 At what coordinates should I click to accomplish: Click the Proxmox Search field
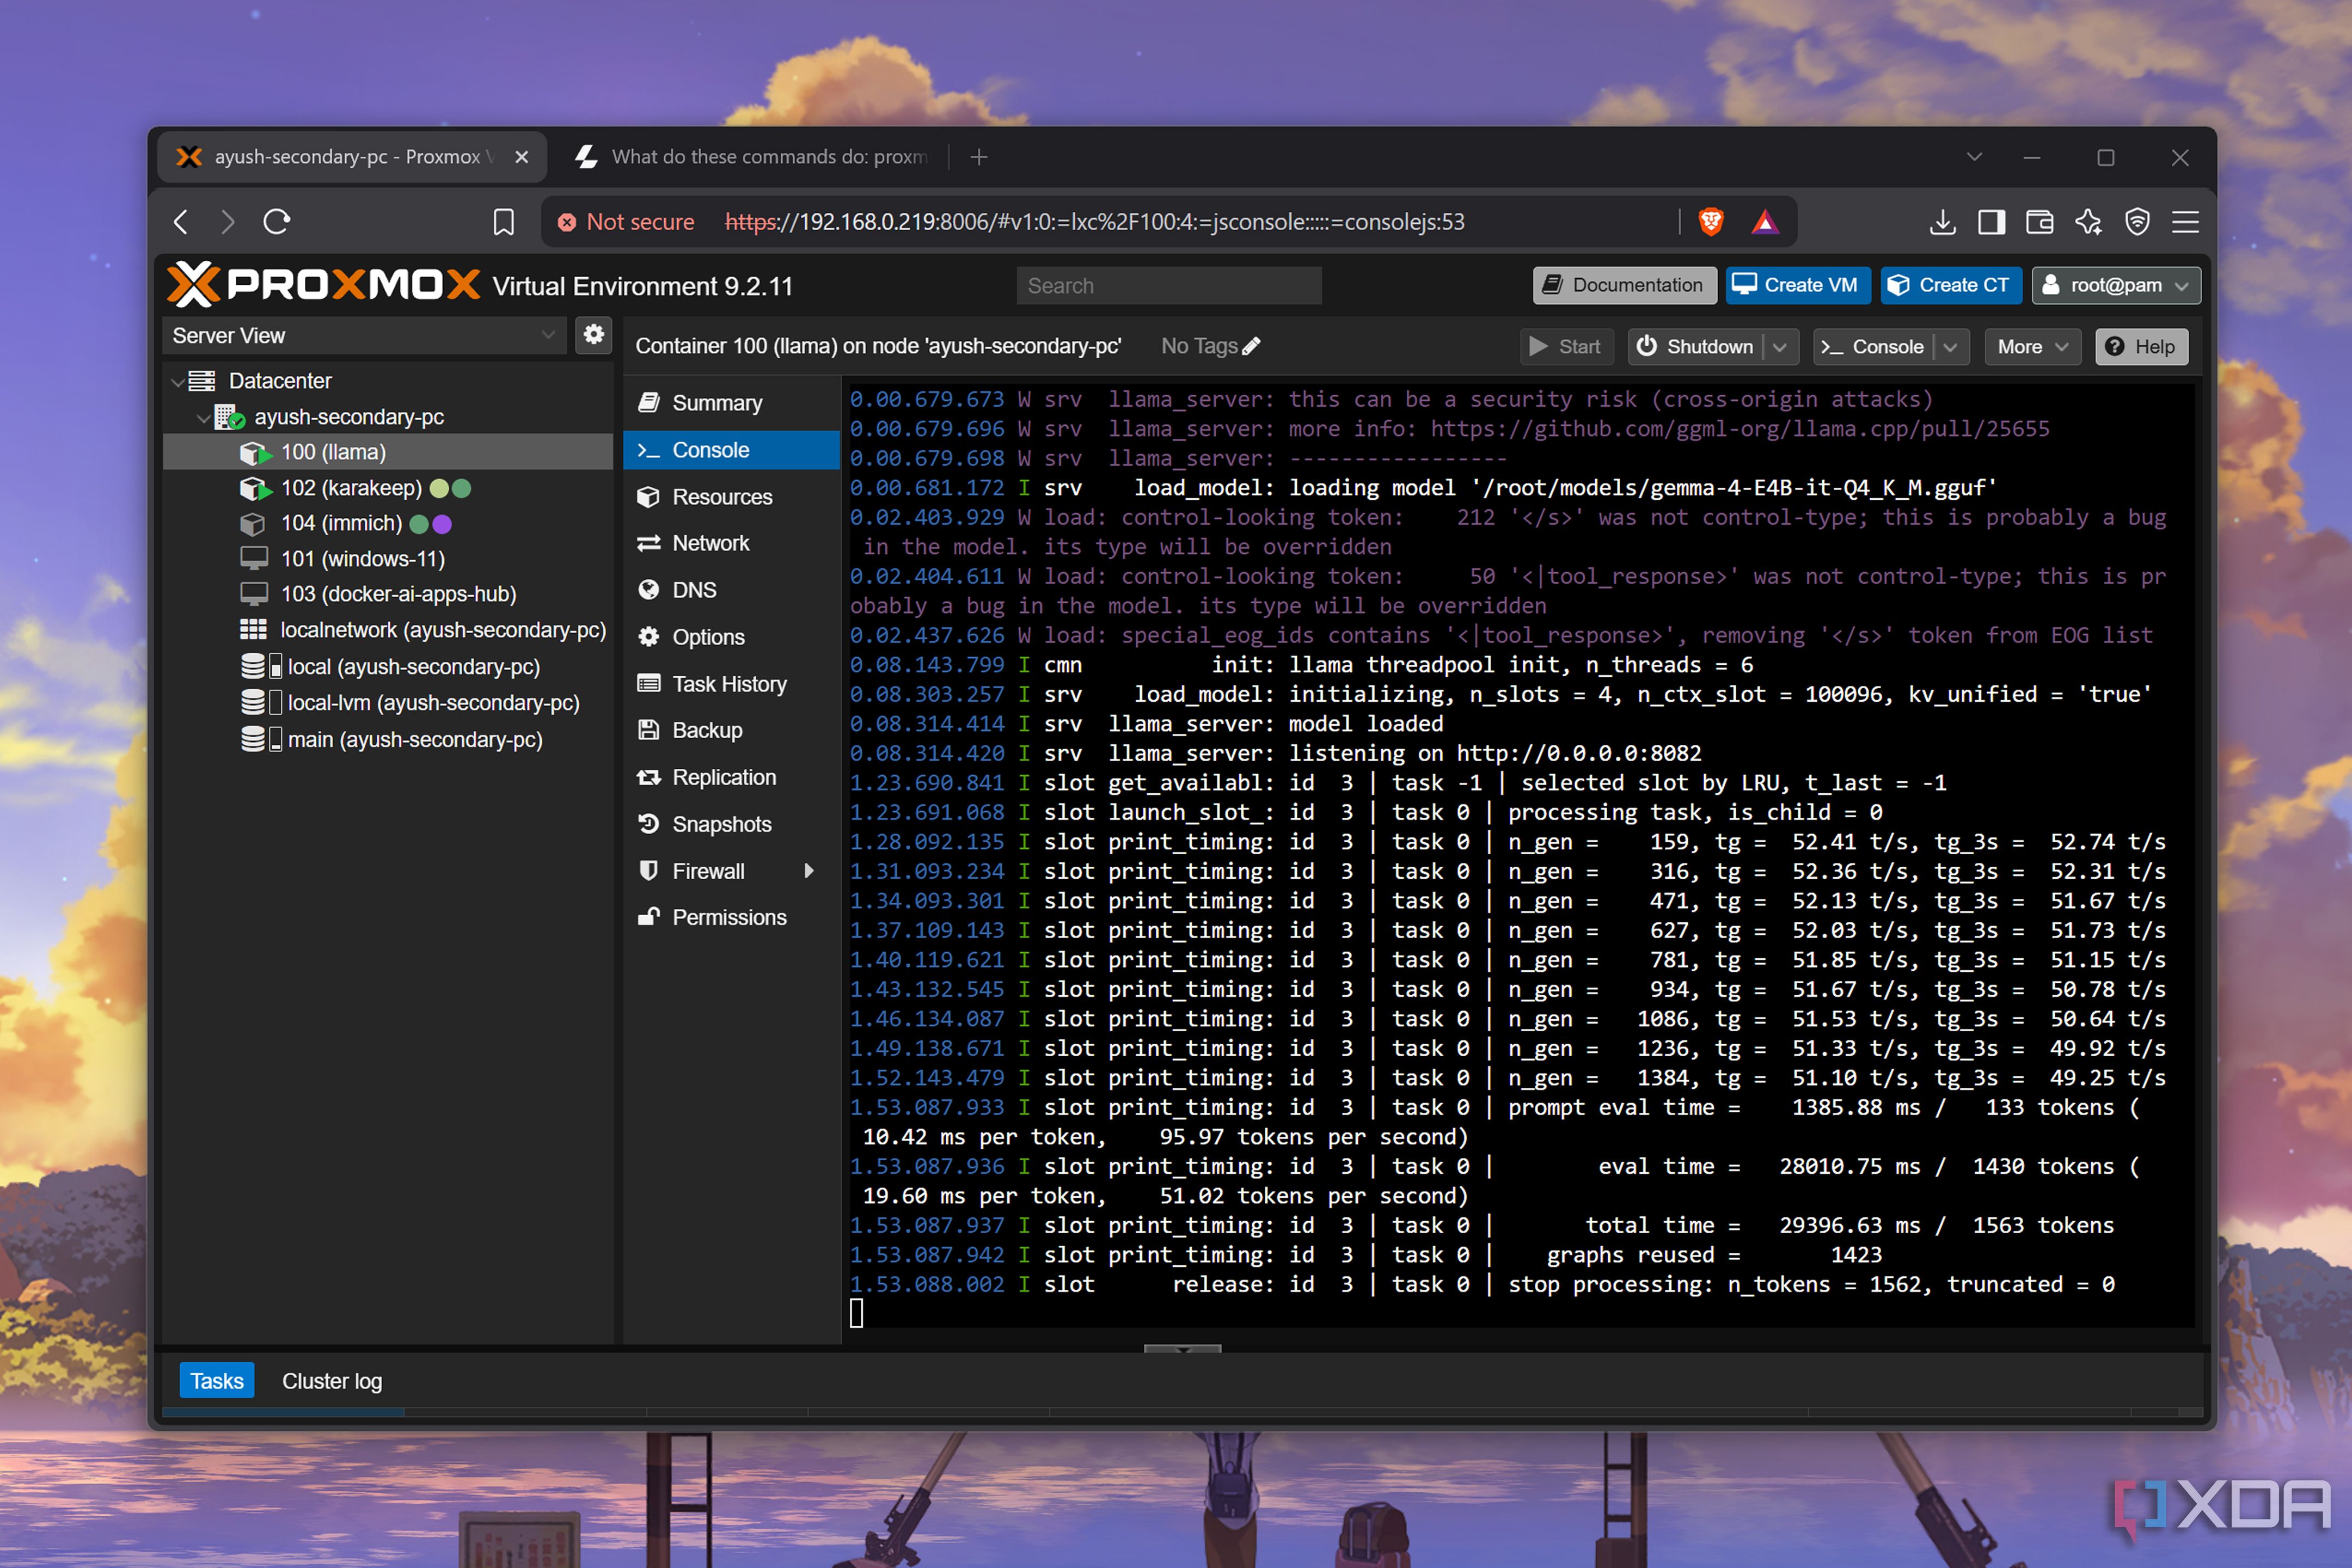click(x=1169, y=286)
